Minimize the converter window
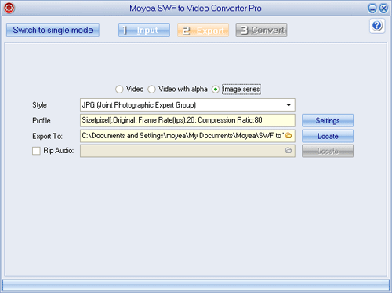The height and width of the screenshot is (293, 392). tap(372, 9)
